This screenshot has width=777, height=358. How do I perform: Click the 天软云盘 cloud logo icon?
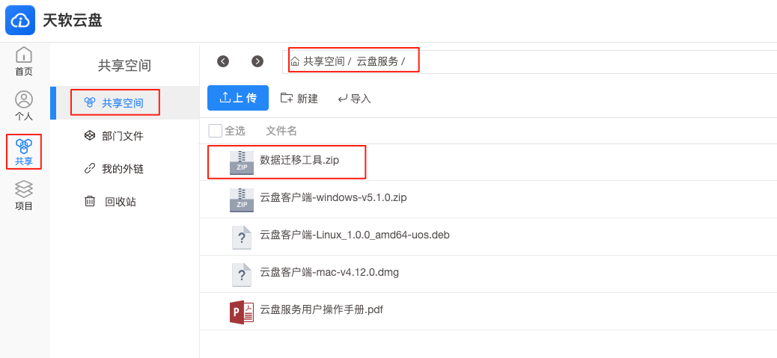20,20
